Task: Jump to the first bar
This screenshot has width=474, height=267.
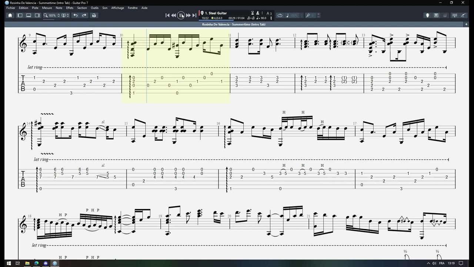Action: [x=167, y=15]
